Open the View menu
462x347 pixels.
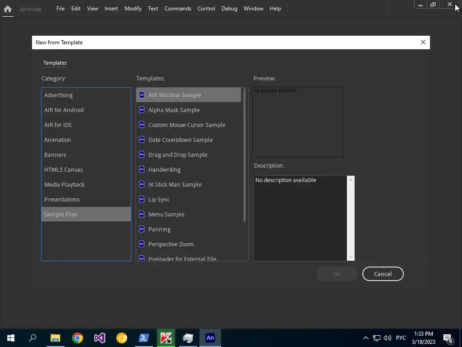(92, 9)
